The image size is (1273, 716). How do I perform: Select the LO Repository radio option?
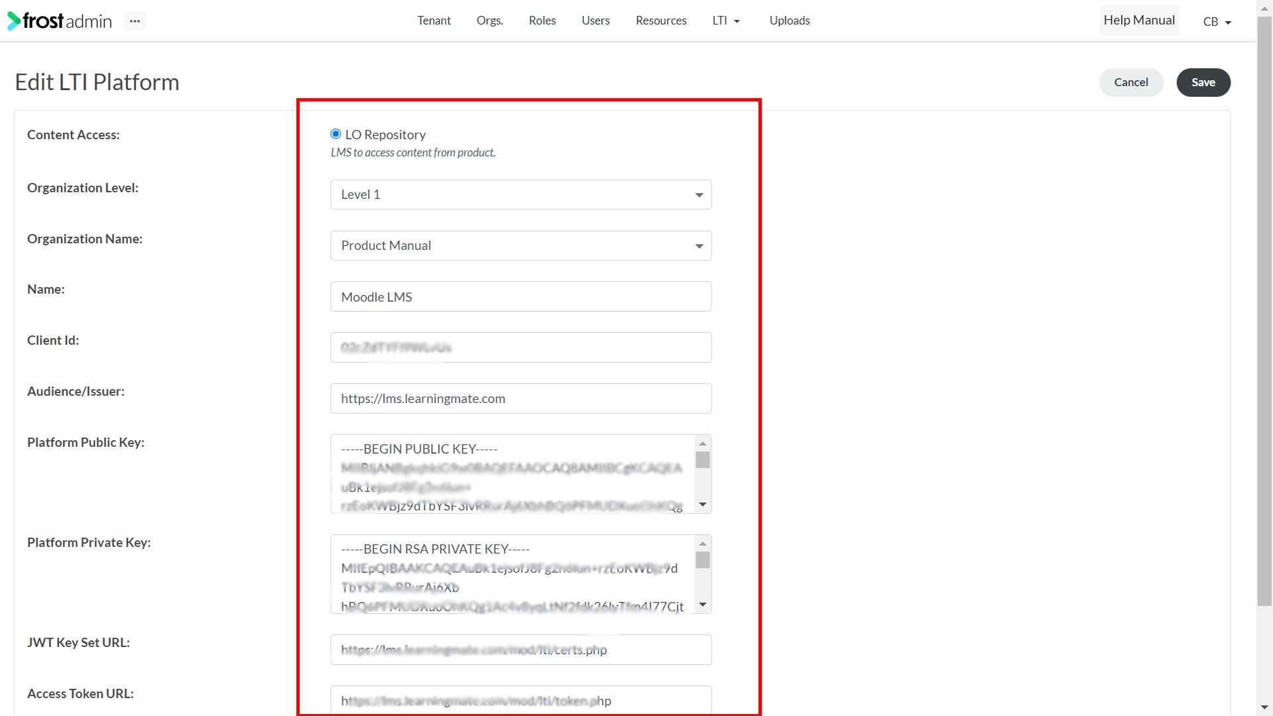(335, 134)
